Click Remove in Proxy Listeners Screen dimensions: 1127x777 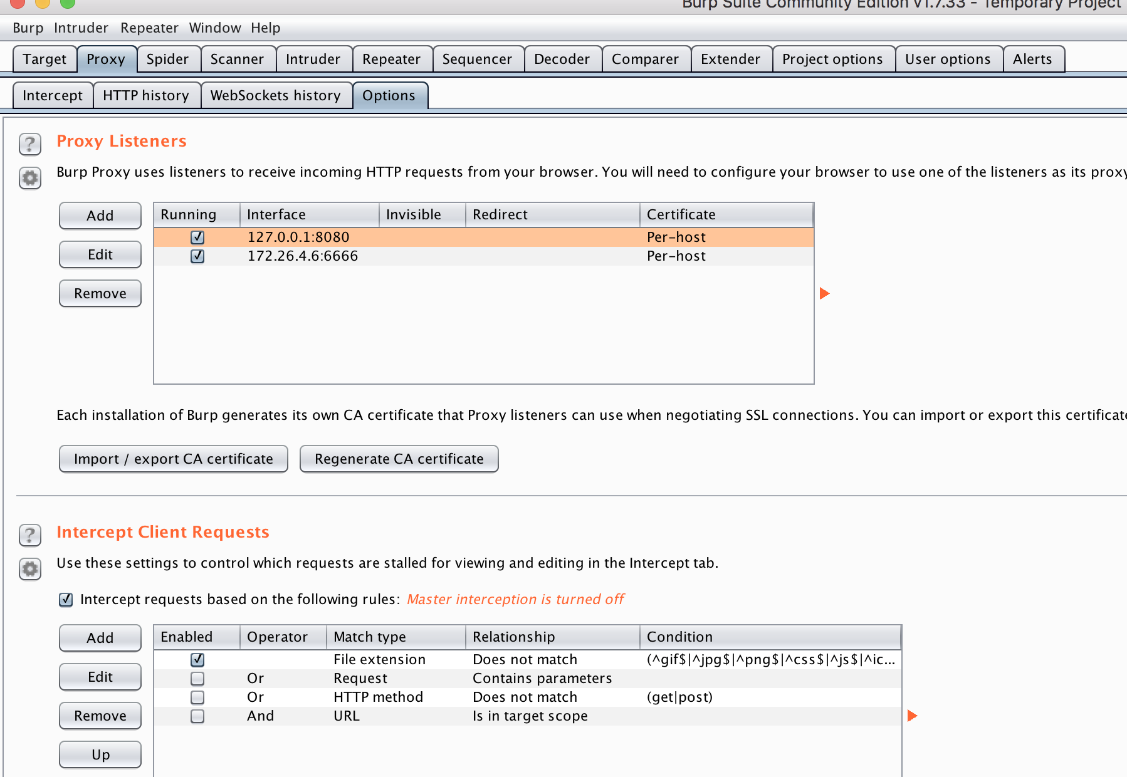point(100,293)
